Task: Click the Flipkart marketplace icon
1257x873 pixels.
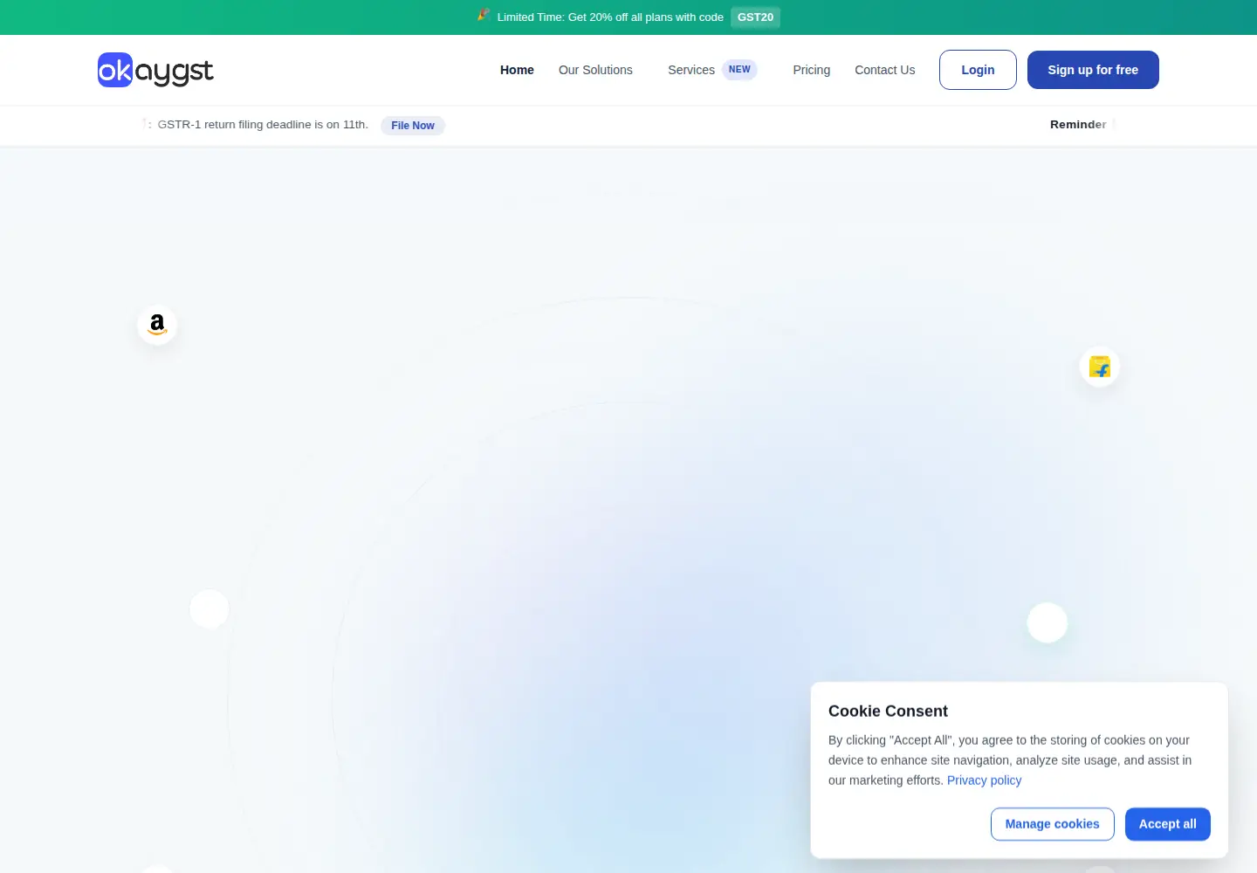Action: coord(1100,367)
